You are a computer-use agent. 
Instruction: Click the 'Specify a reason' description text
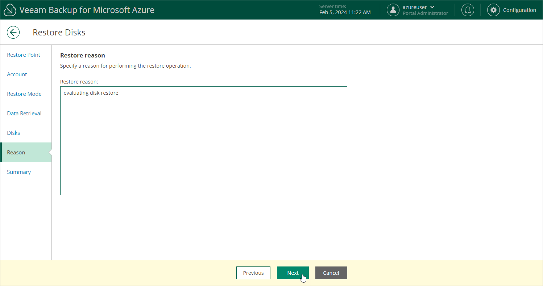125,66
